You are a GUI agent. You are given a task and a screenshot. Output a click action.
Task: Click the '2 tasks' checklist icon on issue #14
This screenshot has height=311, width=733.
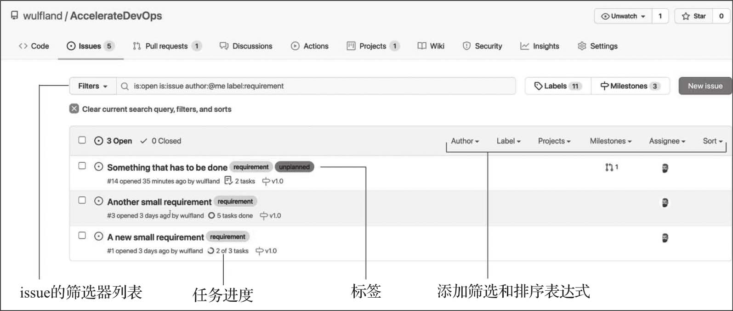228,181
